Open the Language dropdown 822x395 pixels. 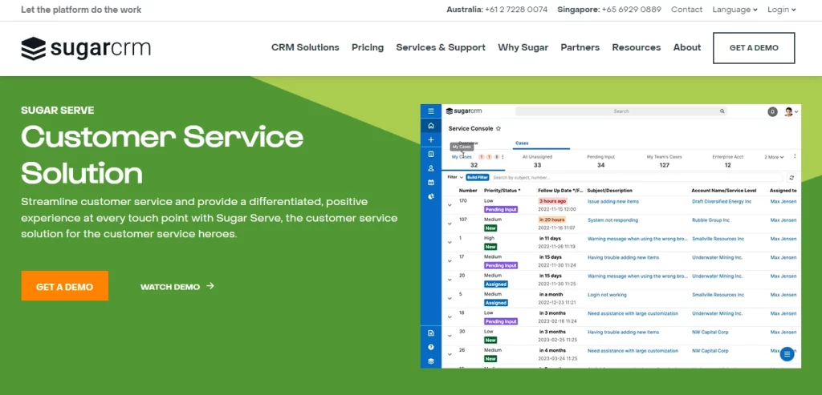[735, 10]
